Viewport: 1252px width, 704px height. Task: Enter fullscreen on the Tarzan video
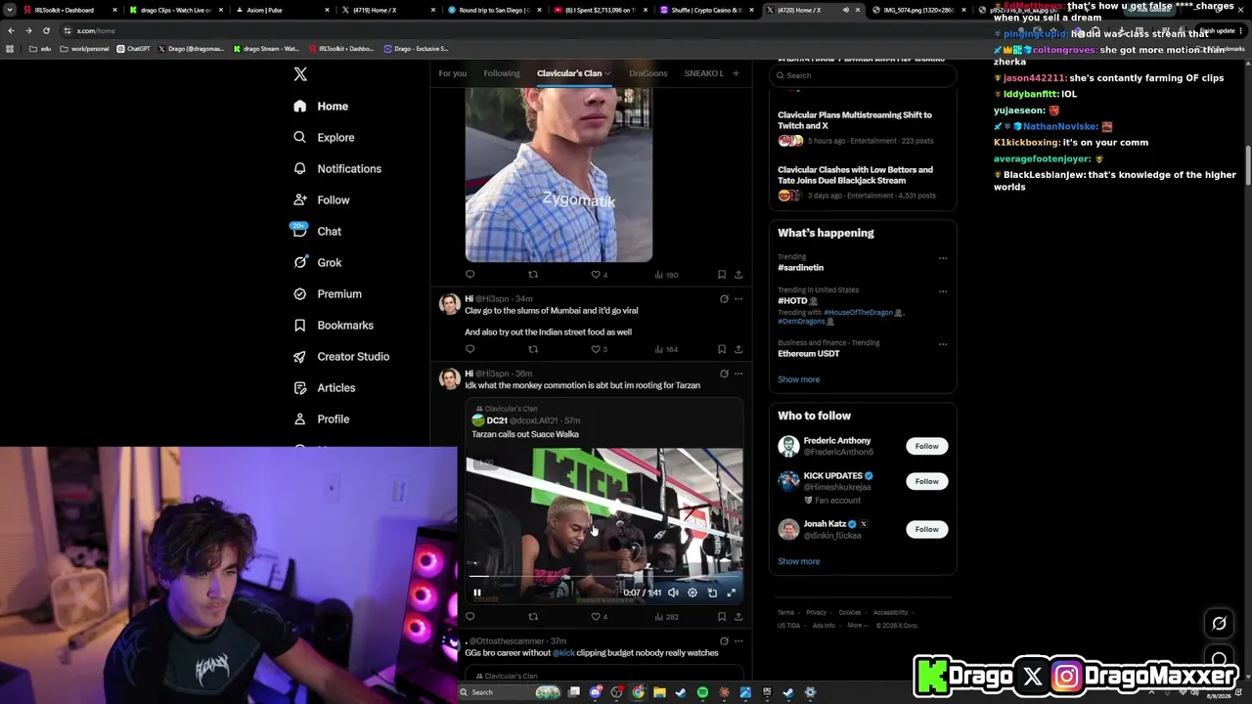click(x=731, y=593)
